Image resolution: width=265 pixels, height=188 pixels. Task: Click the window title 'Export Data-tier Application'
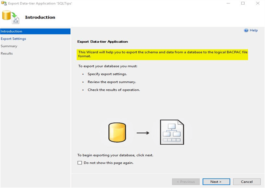[x=40, y=3]
